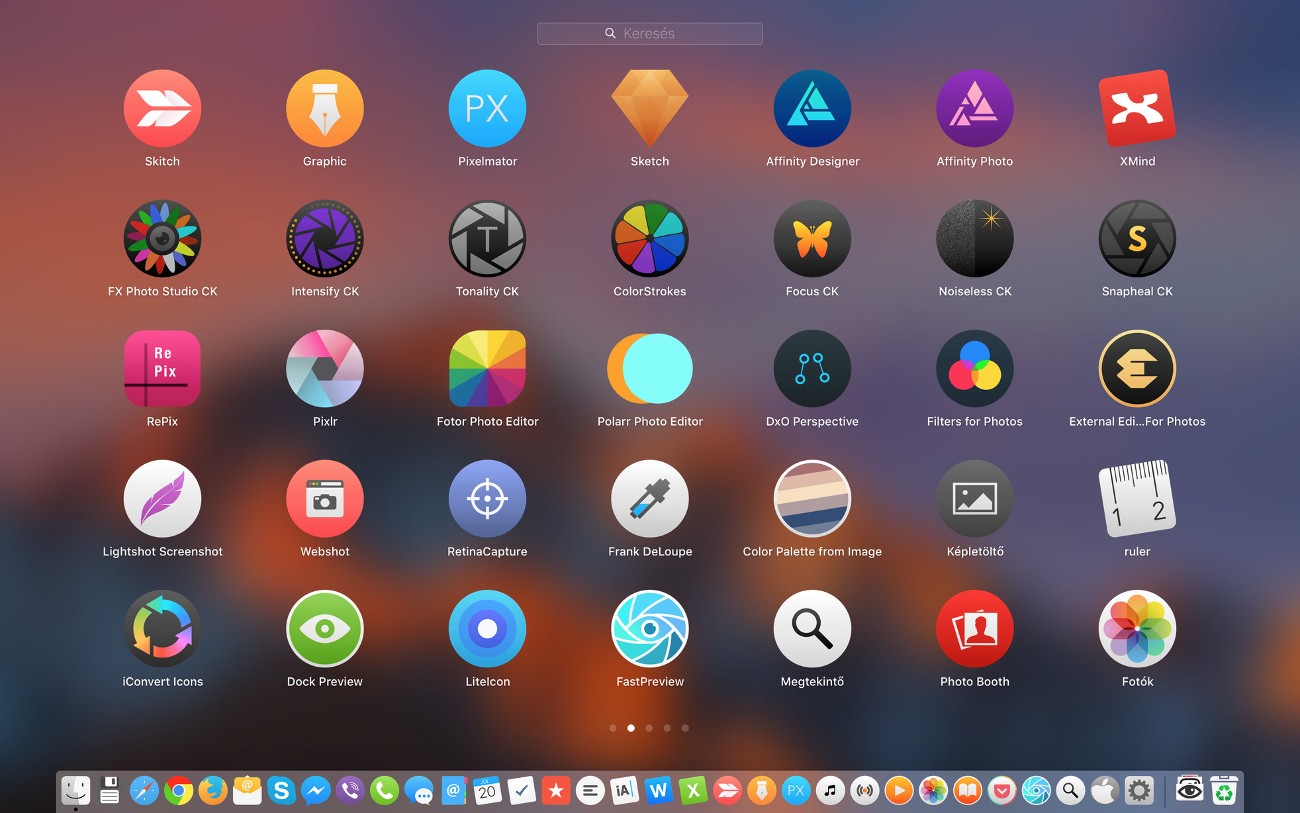
Task: Open iBooks from the Dock
Action: 967,790
